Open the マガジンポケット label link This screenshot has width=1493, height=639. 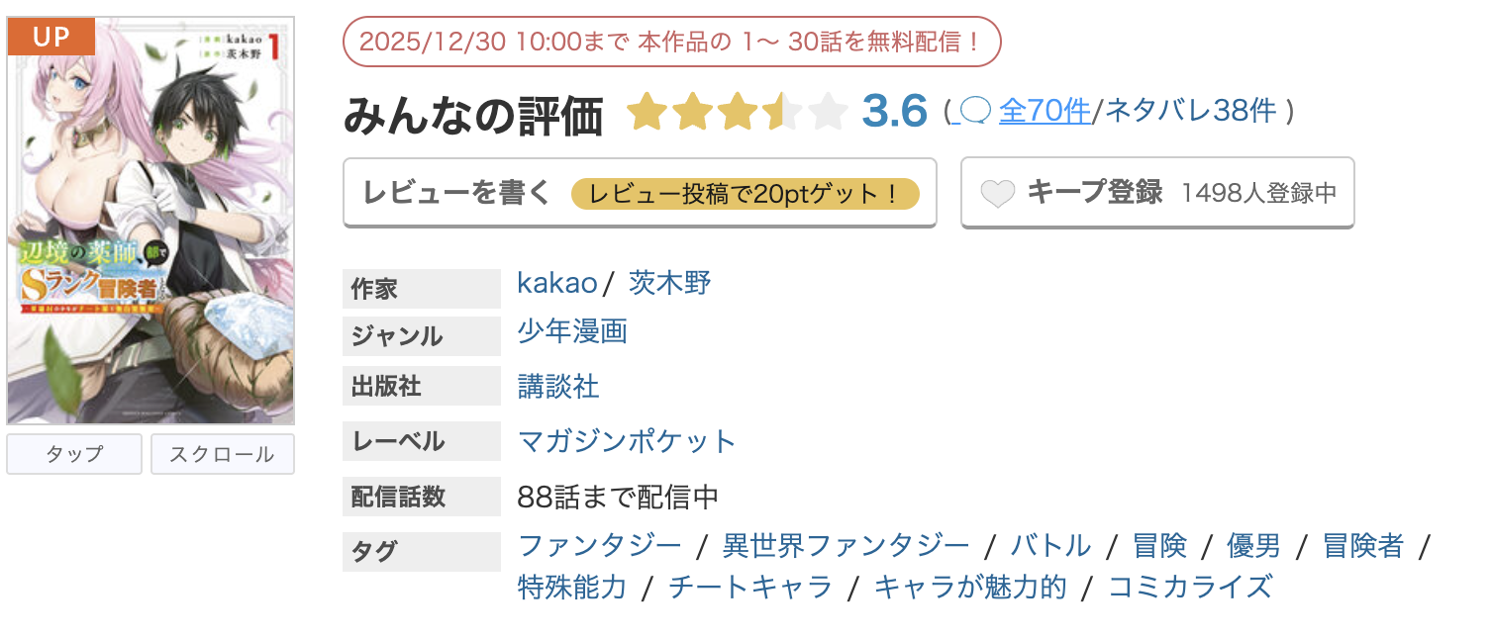627,440
